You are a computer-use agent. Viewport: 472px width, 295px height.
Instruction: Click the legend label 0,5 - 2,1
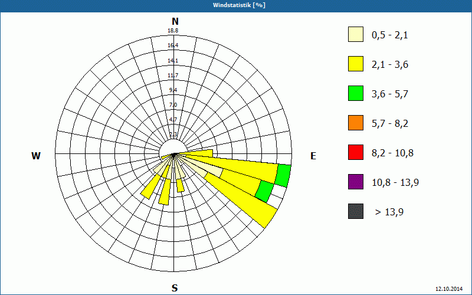[x=390, y=35]
